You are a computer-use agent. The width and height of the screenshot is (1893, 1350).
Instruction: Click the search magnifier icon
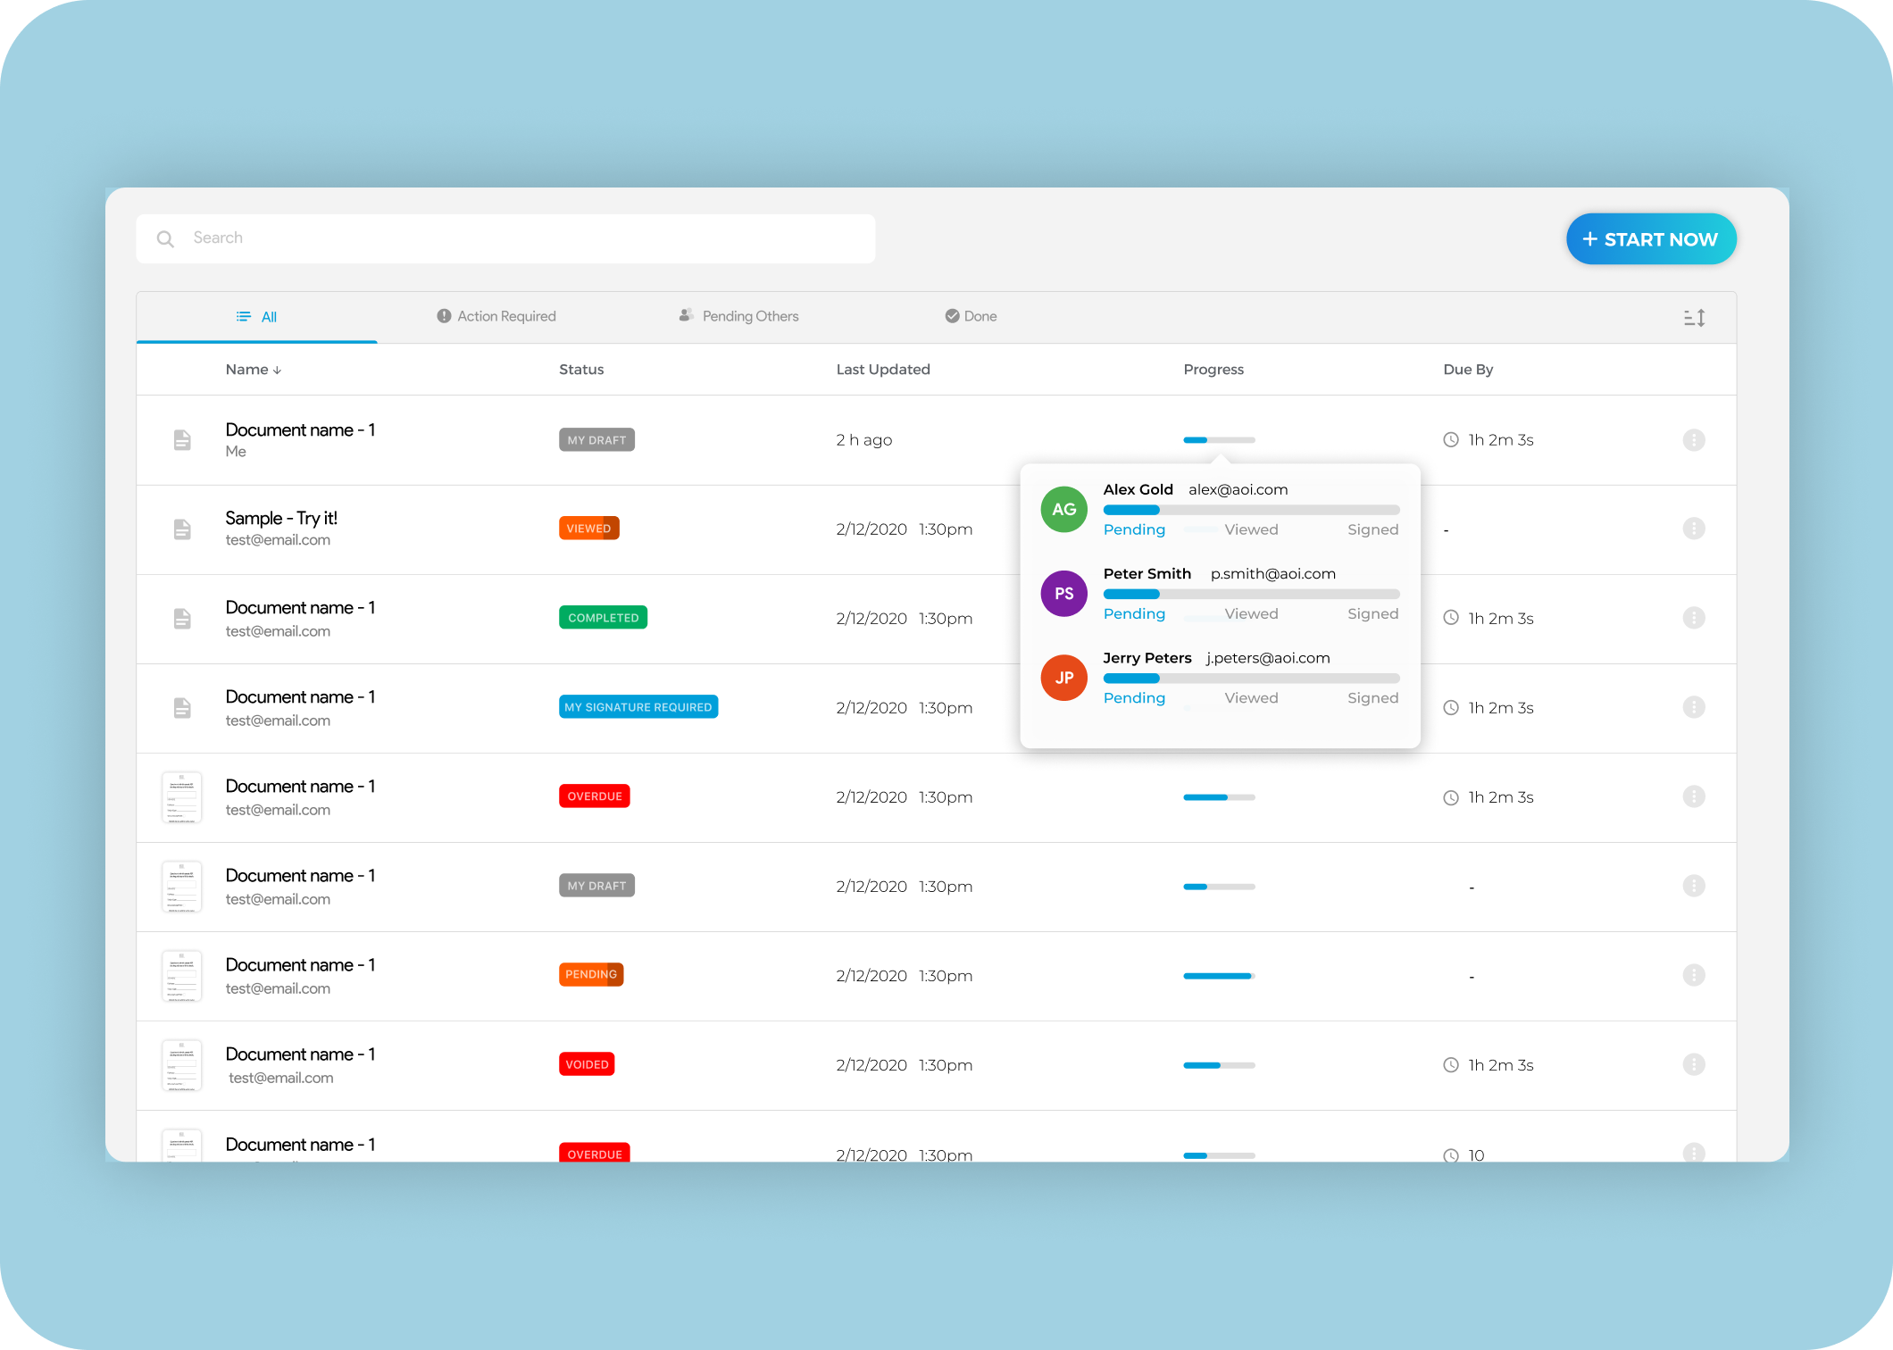tap(165, 238)
